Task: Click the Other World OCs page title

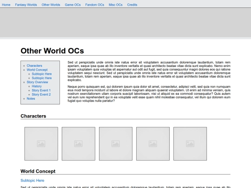Action: (52, 51)
